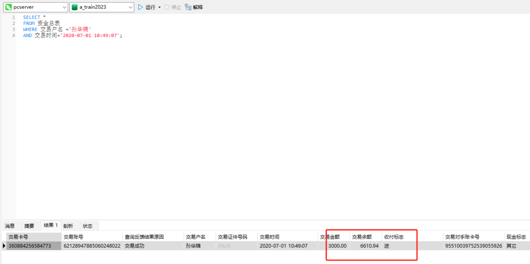The width and height of the screenshot is (530, 264).
Task: Open the pcserver connection dropdown
Action: point(64,7)
